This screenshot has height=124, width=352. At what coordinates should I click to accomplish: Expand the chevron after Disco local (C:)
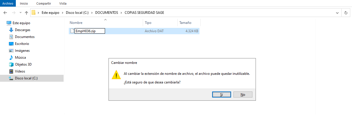pyautogui.click(x=92, y=13)
